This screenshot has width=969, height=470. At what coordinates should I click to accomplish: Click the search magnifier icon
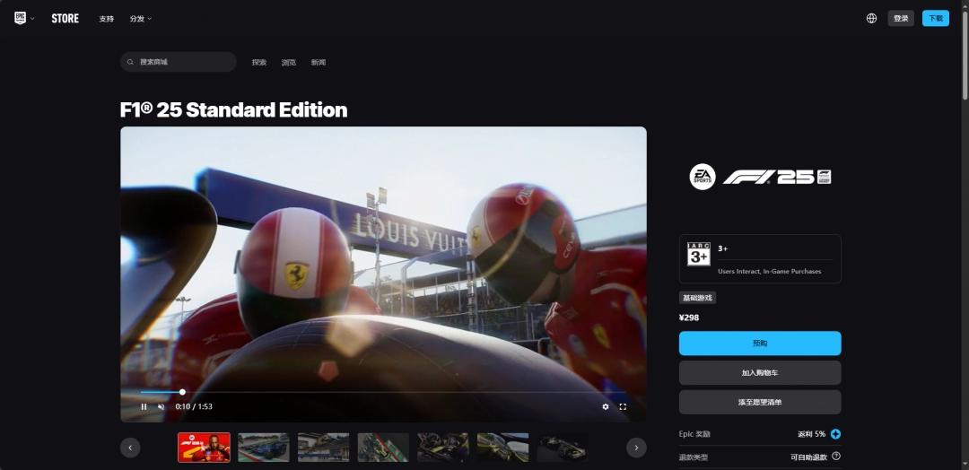[x=132, y=62]
